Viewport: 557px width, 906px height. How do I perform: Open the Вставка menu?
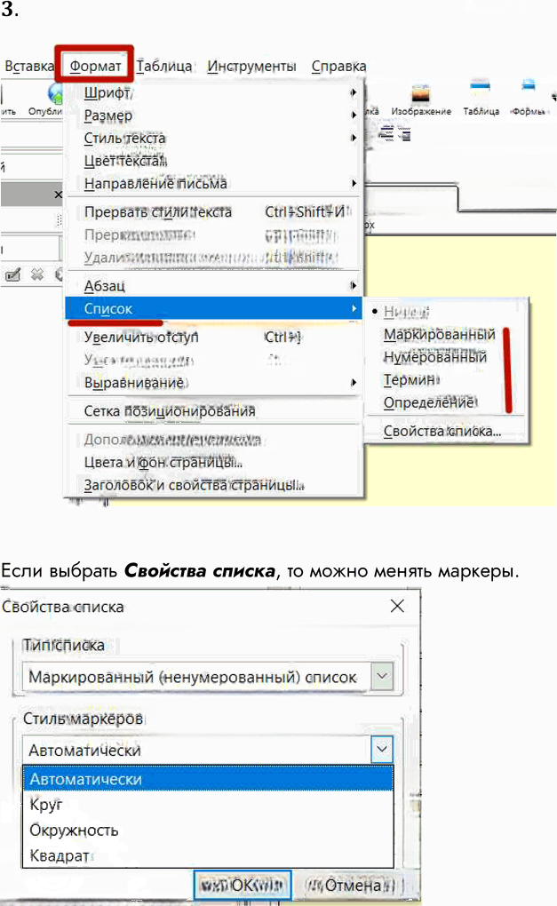pos(29,67)
